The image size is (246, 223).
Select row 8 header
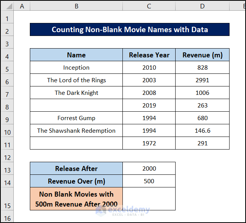(x=7, y=105)
